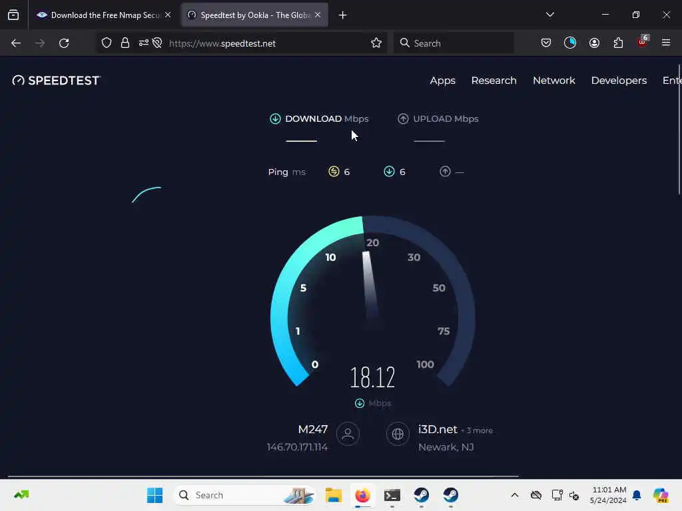Image resolution: width=682 pixels, height=511 pixels.
Task: Click the blue circular extension icon
Action: [x=570, y=43]
